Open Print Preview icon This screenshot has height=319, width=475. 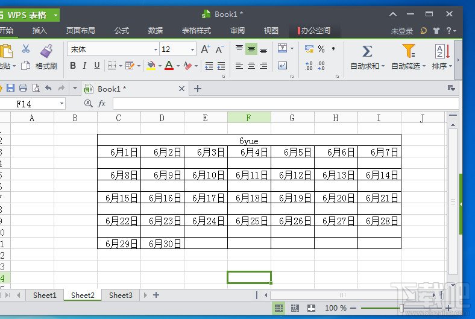pyautogui.click(x=36, y=88)
